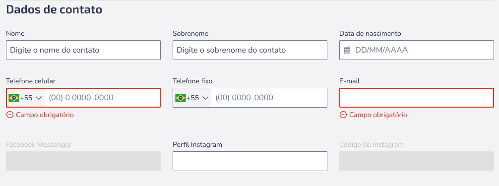Click the calendar icon in Data de nascimento
Screen dimensions: 499x186
tap(347, 50)
